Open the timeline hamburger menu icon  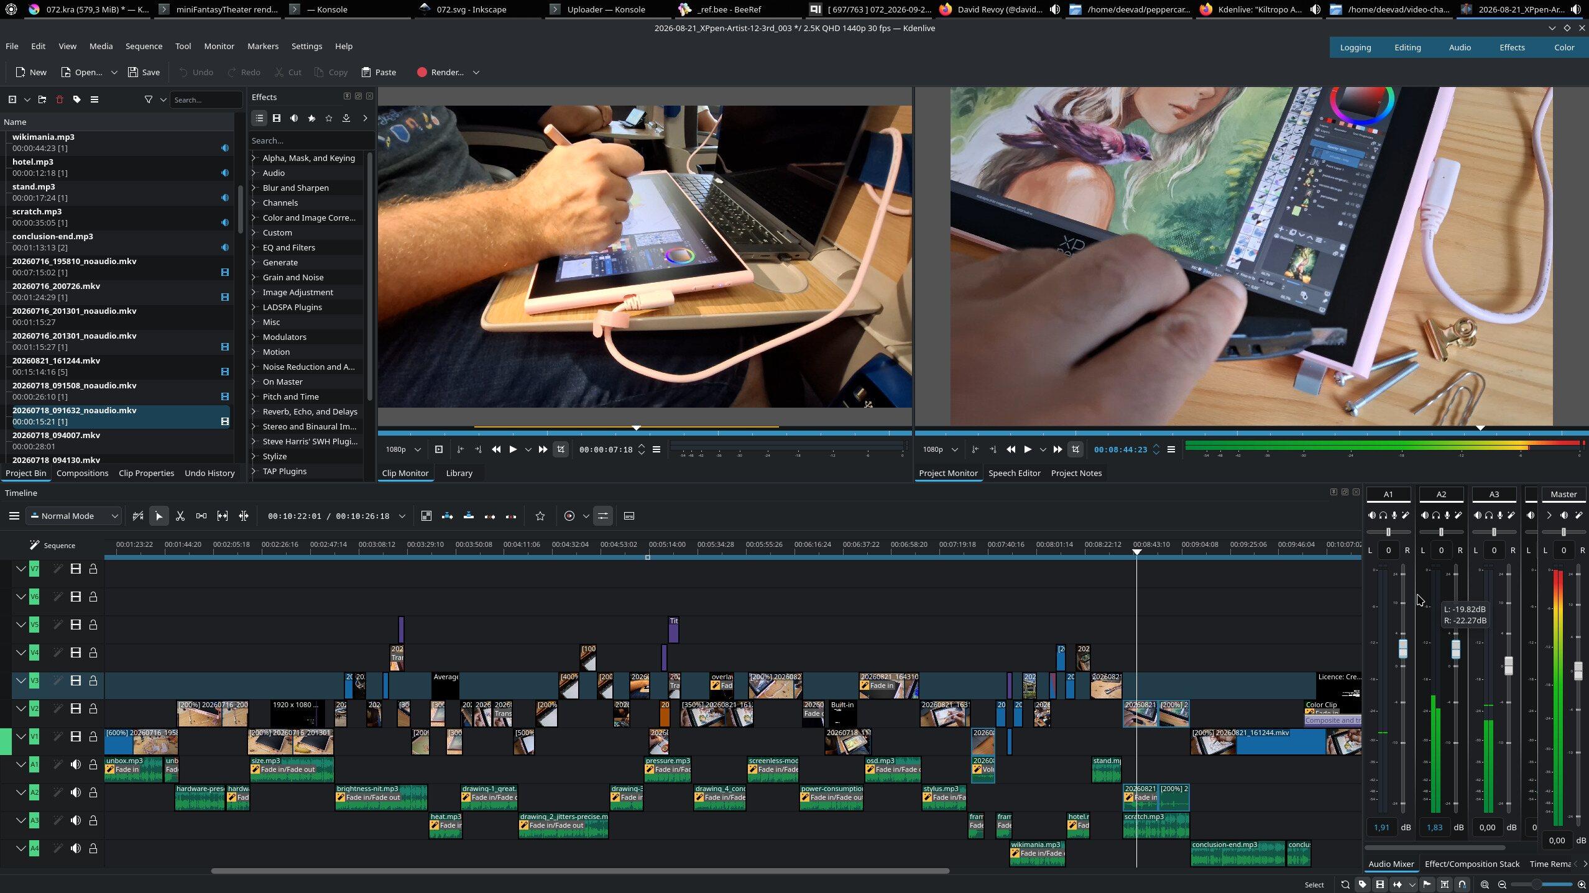click(x=14, y=516)
